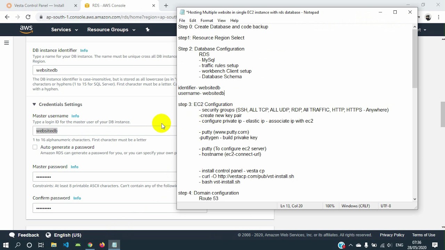Open the Services dropdown menu
The image size is (445, 250).
point(64,30)
